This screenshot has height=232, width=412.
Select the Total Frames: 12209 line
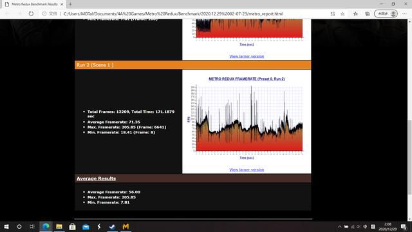pos(131,114)
